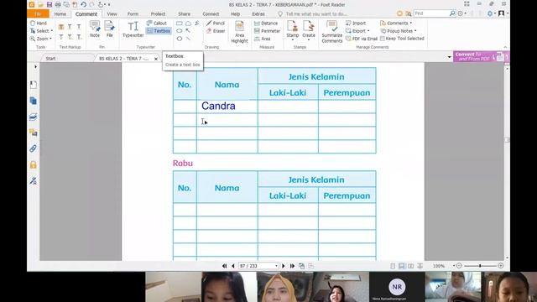537x302 pixels.
Task: Choose the Rectangle drawing shape
Action: point(179,23)
